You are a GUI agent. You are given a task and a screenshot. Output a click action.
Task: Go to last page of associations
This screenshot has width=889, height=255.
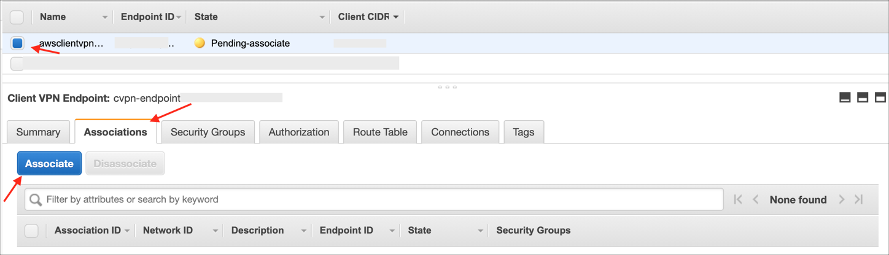point(859,200)
